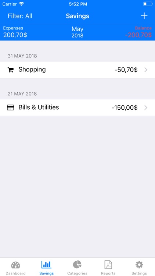Expand the Bills & Utilities chevron

coord(146,108)
